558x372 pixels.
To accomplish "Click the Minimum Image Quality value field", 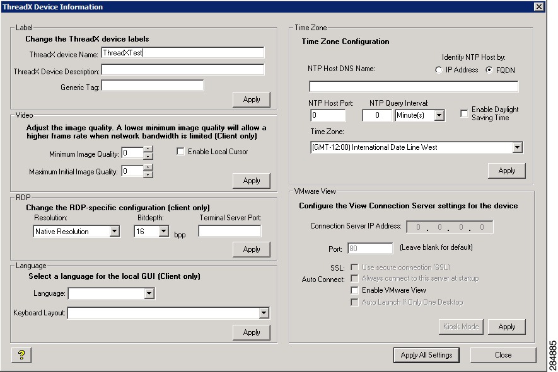I will coord(132,153).
